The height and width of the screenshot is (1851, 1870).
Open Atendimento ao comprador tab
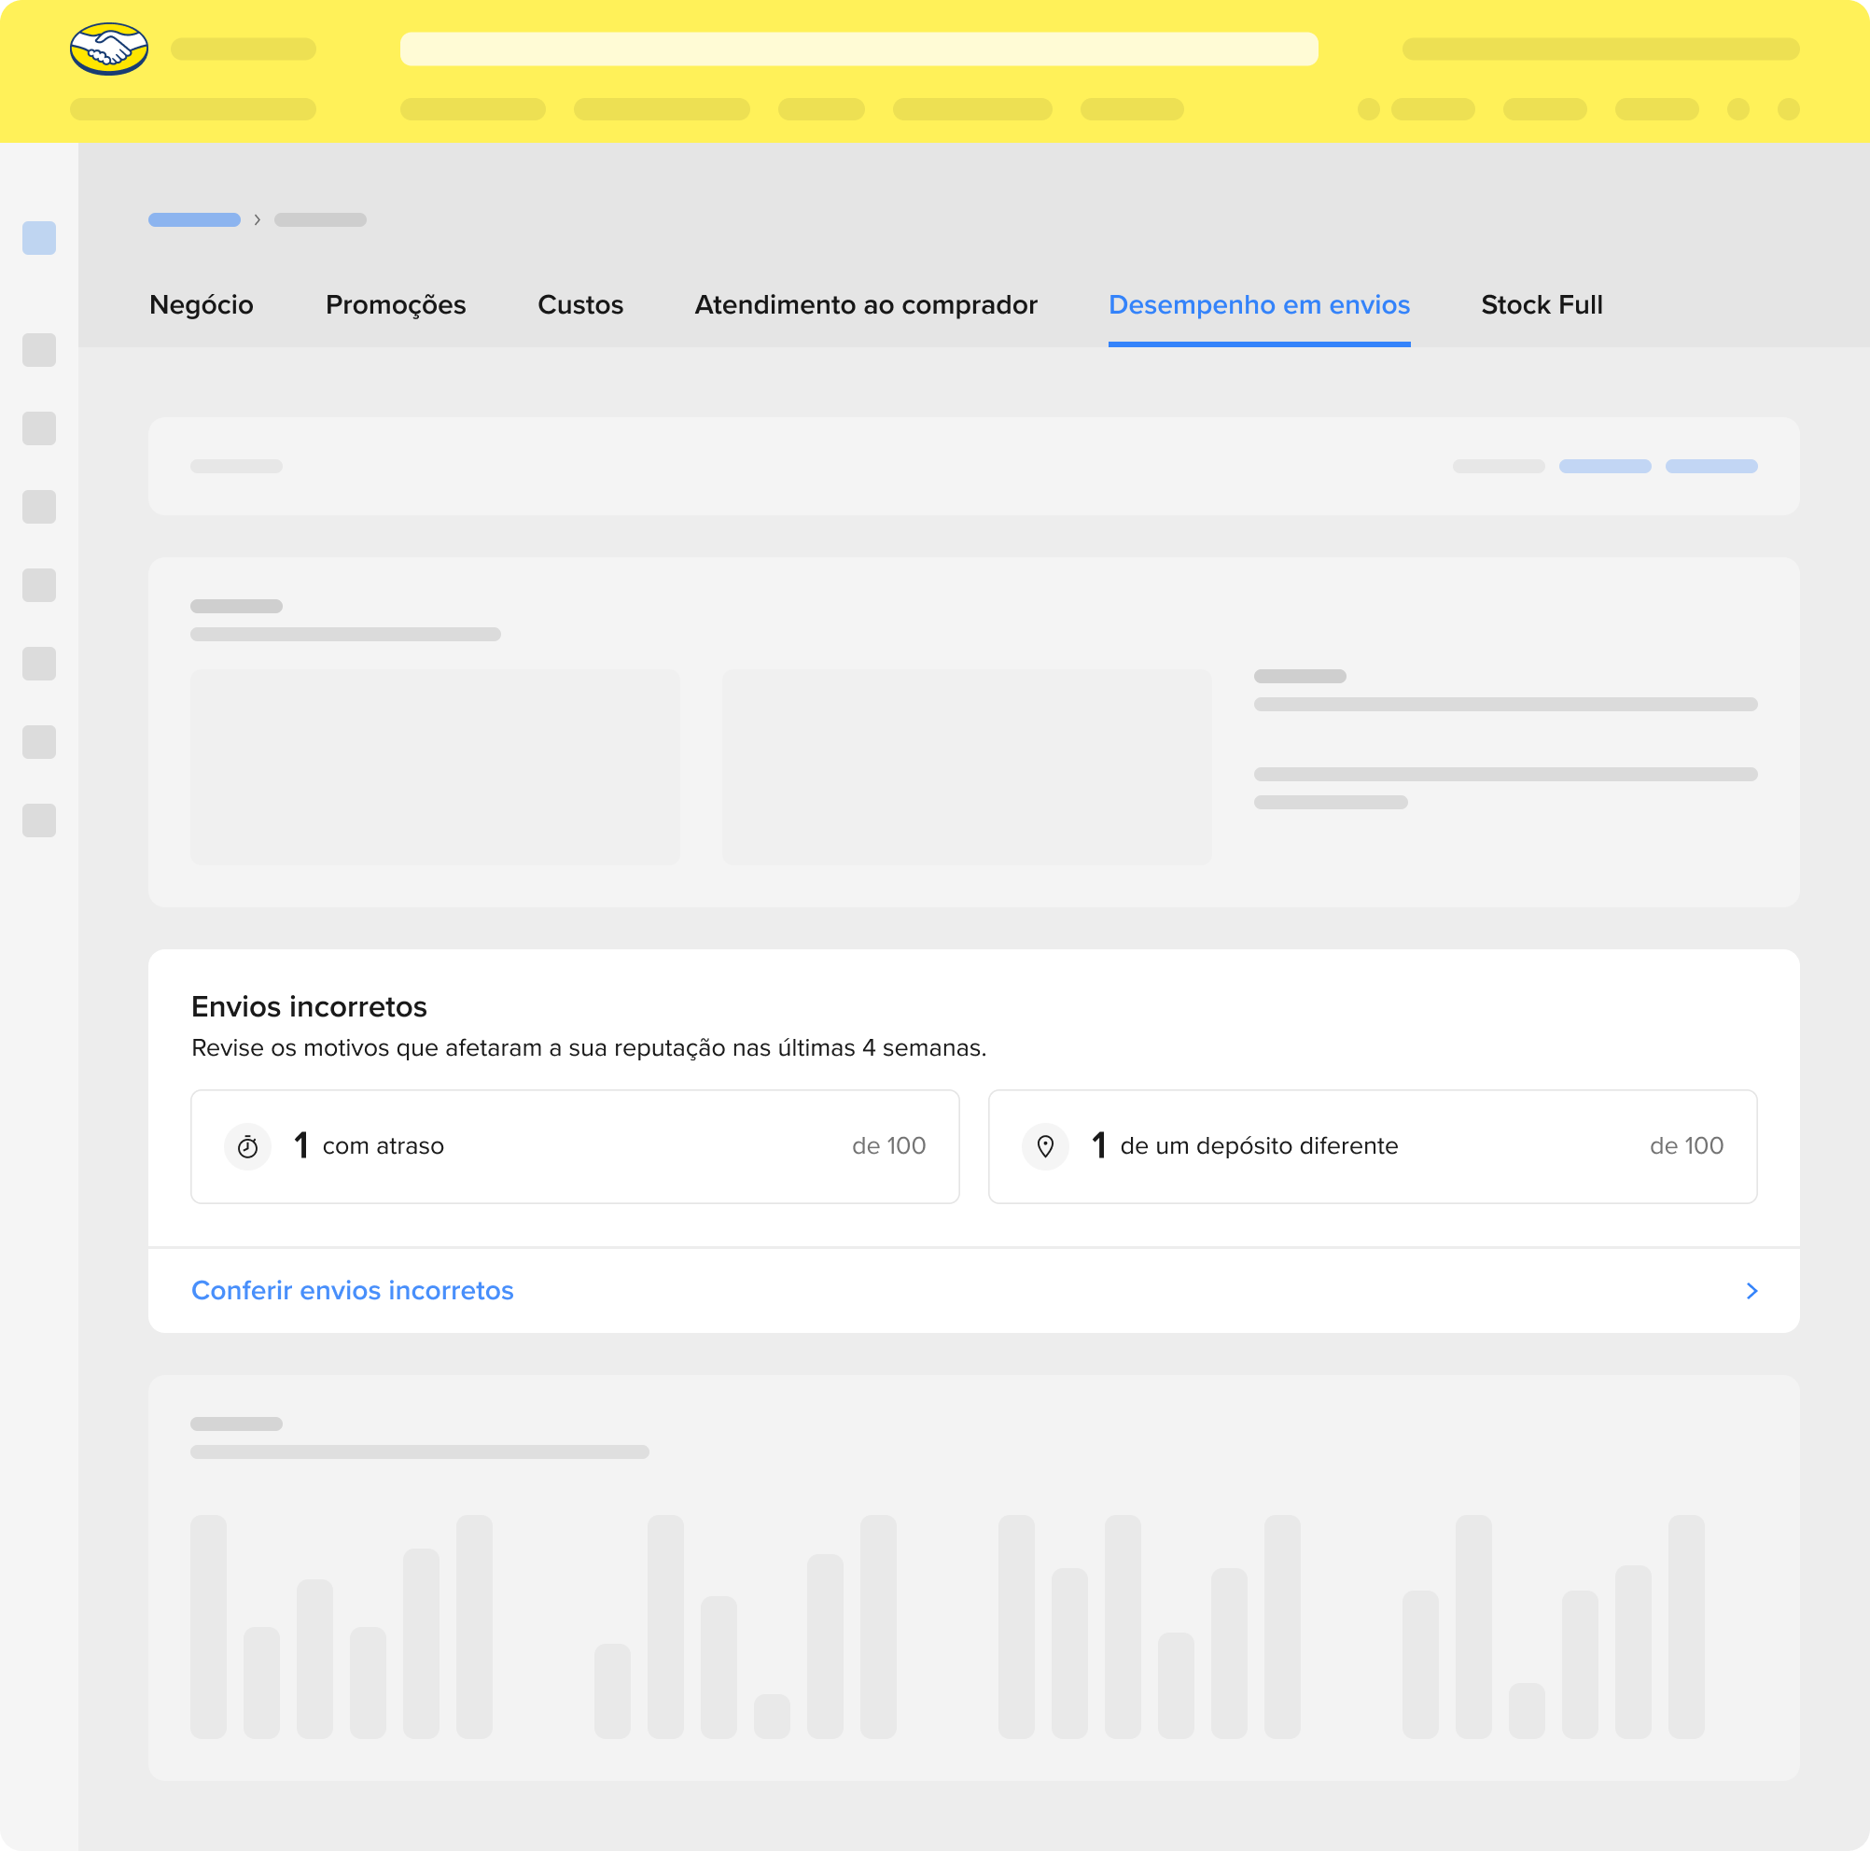[x=866, y=305]
